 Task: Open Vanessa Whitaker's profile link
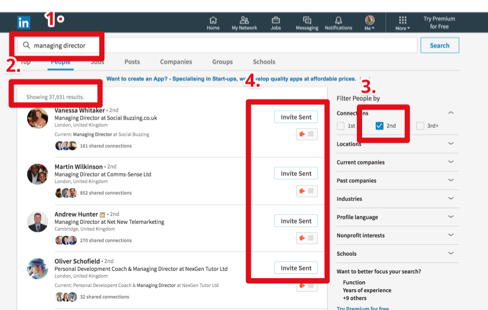(79, 110)
